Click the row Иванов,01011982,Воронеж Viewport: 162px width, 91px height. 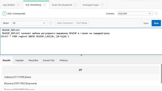[80, 83]
